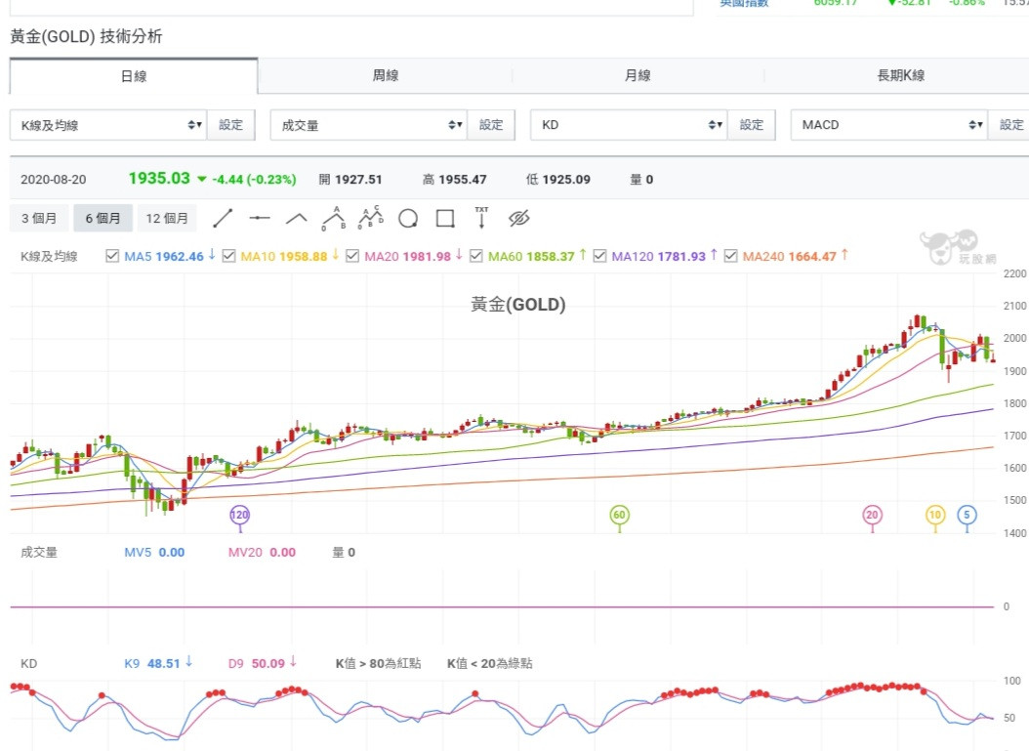Image resolution: width=1029 pixels, height=751 pixels.
Task: Toggle the MA20 moving average checkbox
Action: (350, 257)
